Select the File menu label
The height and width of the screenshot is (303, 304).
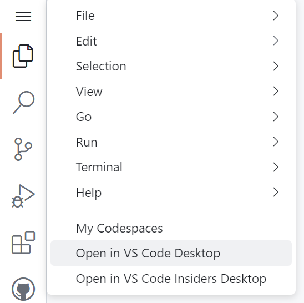85,16
